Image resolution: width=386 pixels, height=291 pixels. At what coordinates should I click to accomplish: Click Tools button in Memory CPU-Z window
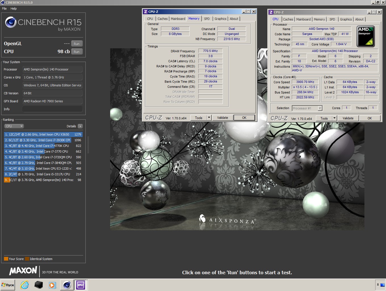[199, 118]
